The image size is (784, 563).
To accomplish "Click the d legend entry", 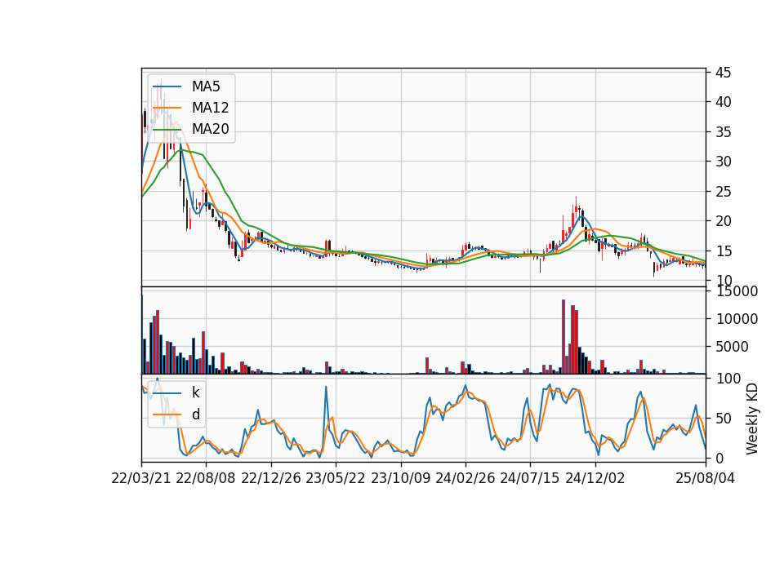I will tap(196, 414).
